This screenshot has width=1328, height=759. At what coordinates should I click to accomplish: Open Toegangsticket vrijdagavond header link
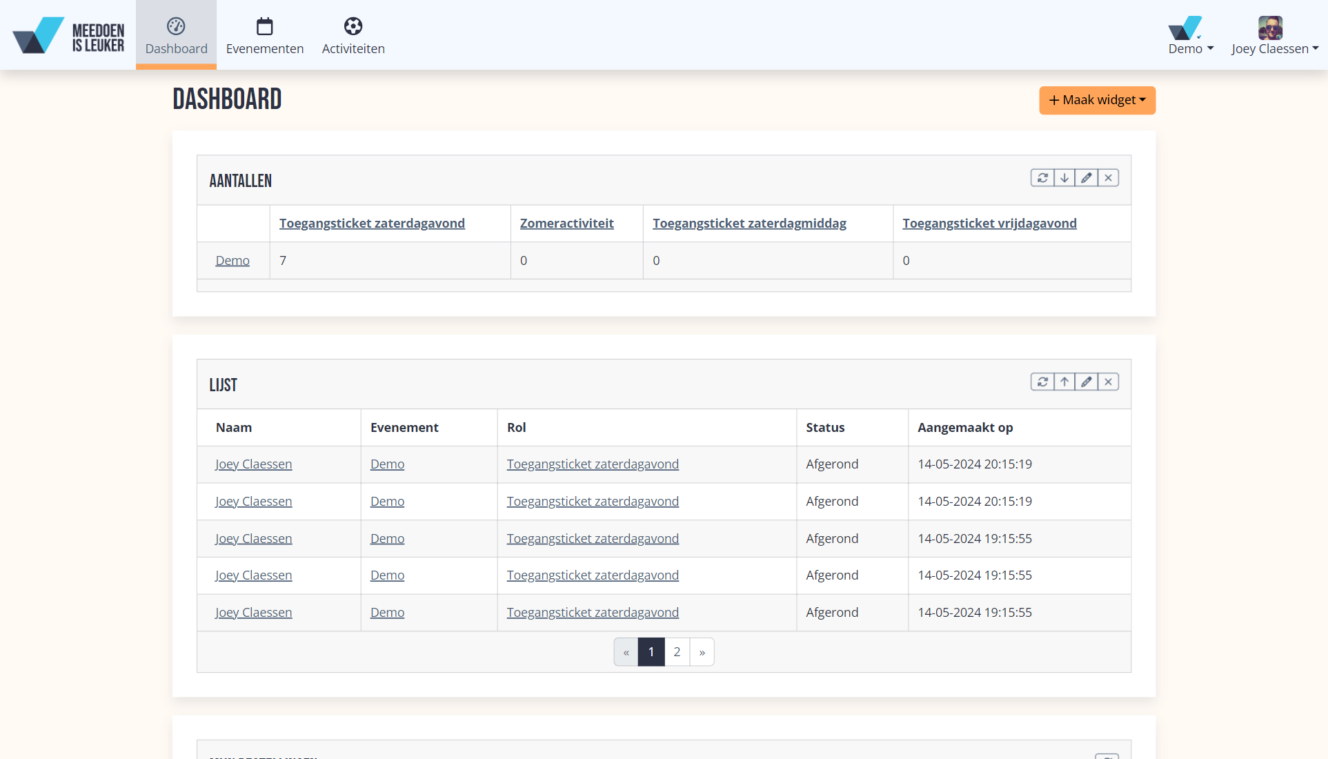point(989,224)
